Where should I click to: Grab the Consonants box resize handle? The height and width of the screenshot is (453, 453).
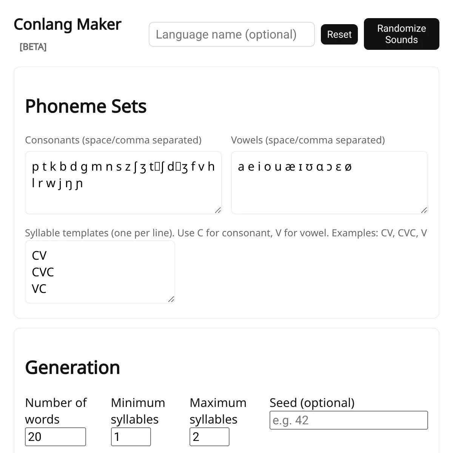coord(218,210)
